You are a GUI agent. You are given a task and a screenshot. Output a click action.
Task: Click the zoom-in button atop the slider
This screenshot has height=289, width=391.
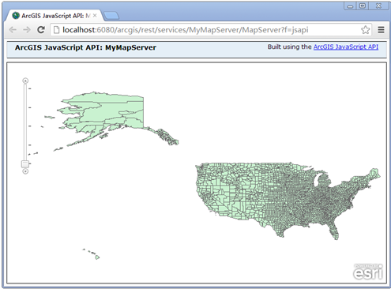pos(25,81)
